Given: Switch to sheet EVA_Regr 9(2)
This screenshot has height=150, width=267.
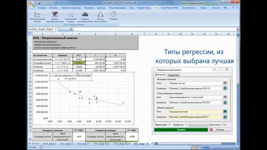Looking at the screenshot, I should 121,144.
